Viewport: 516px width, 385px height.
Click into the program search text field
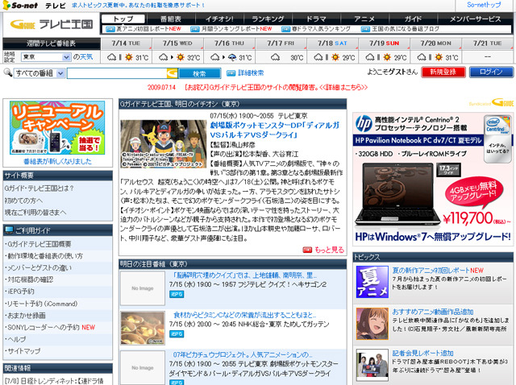point(117,73)
